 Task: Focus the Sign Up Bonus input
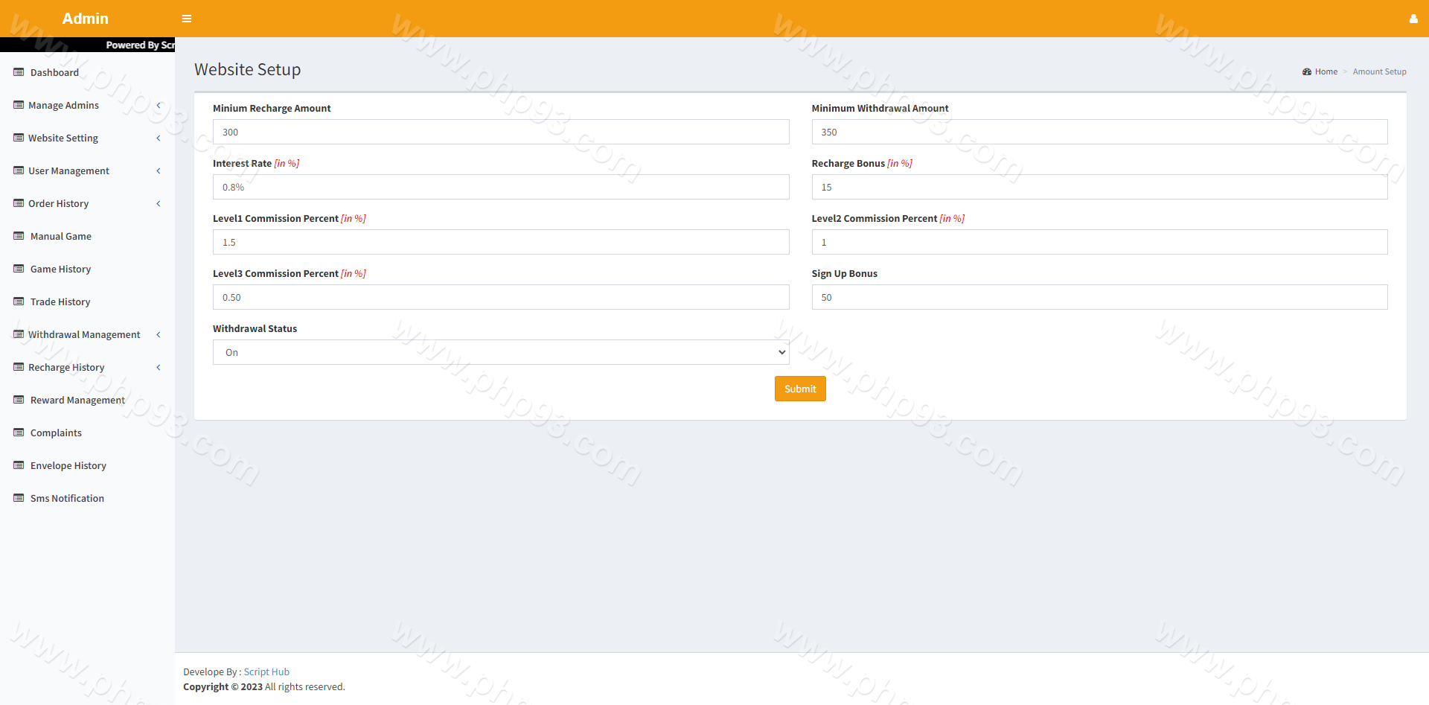click(1099, 297)
